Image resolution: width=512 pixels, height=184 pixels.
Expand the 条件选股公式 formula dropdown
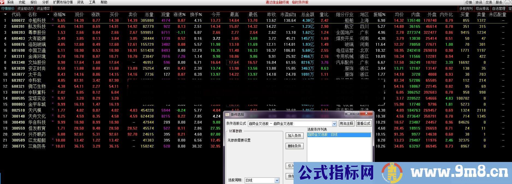coord(334,124)
